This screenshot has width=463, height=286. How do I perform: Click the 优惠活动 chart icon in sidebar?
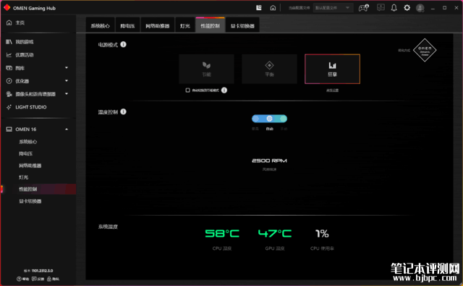tap(9, 55)
